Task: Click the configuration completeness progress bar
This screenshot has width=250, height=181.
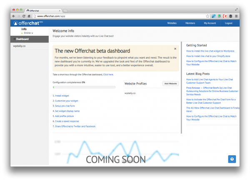Action: pos(84,87)
